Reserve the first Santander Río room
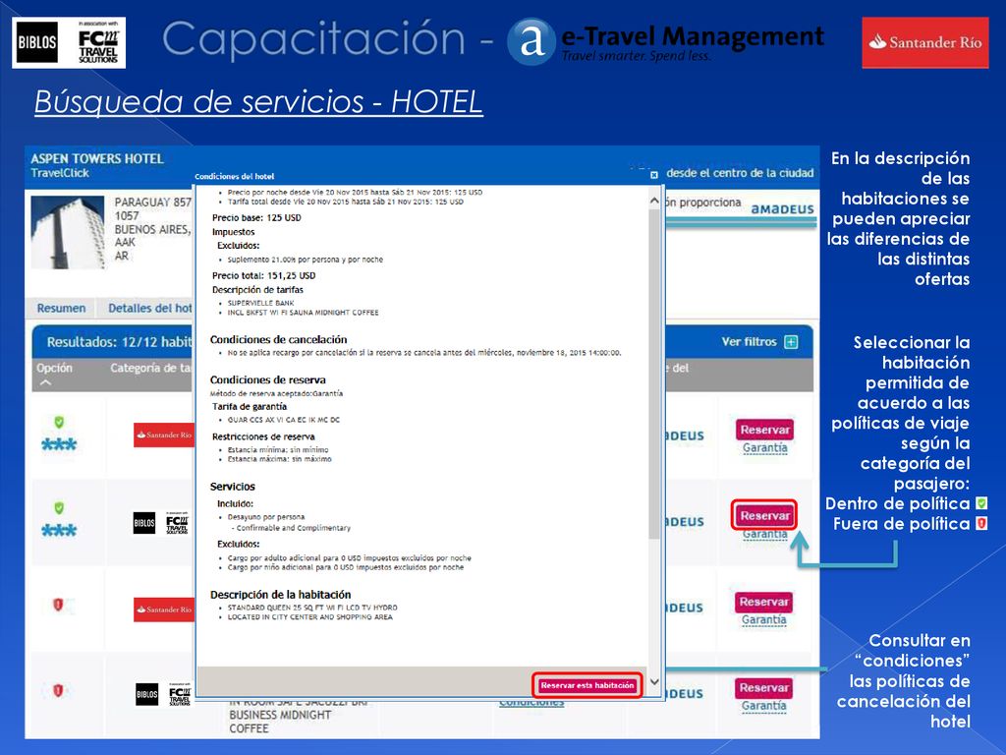The height and width of the screenshot is (755, 1006). (x=764, y=430)
